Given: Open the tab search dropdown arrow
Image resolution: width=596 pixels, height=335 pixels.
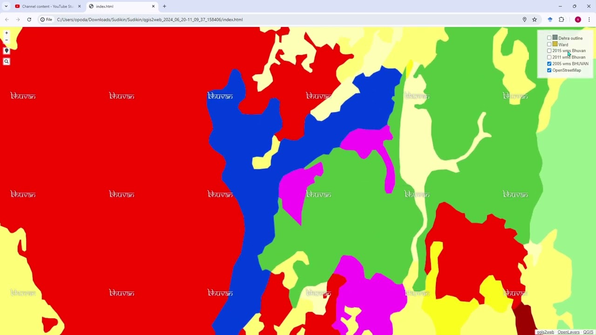Looking at the screenshot, I should click(6, 7).
